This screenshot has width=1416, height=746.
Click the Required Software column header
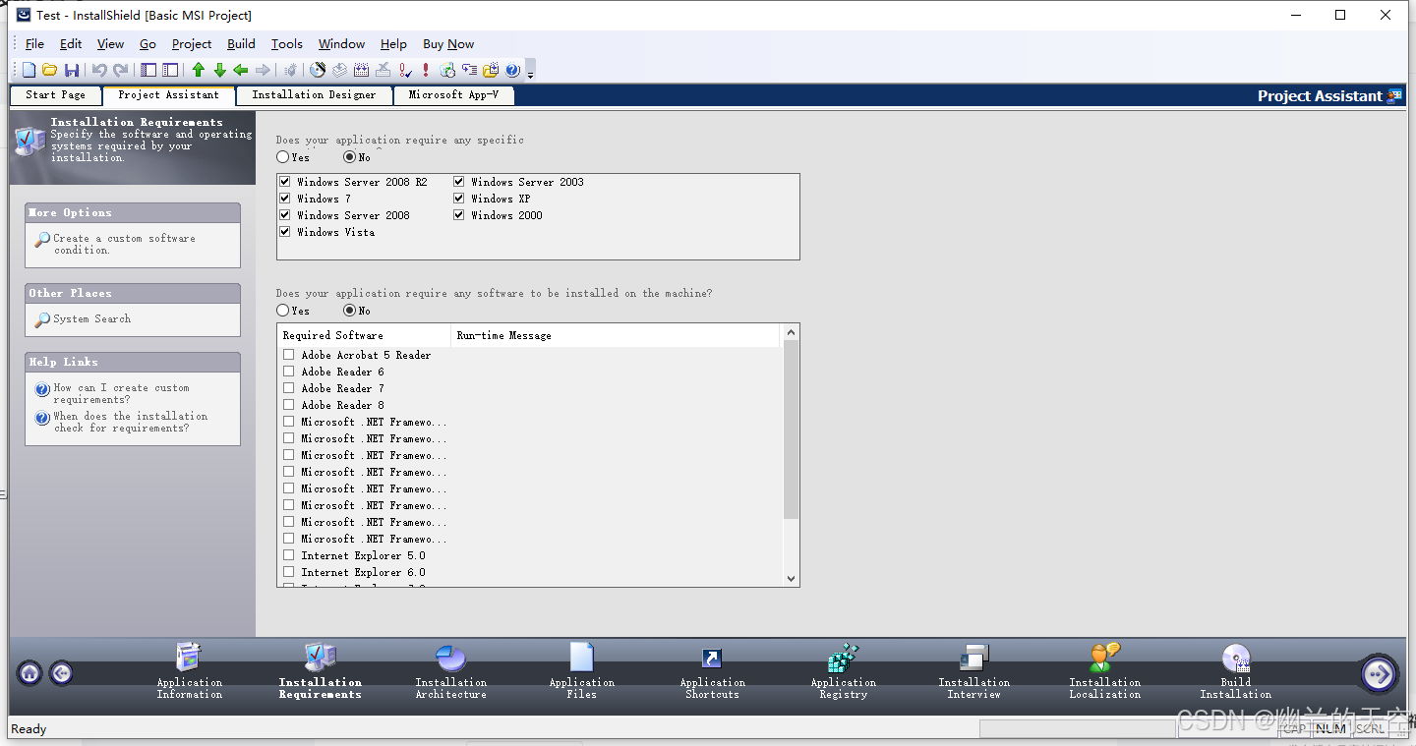coord(364,335)
